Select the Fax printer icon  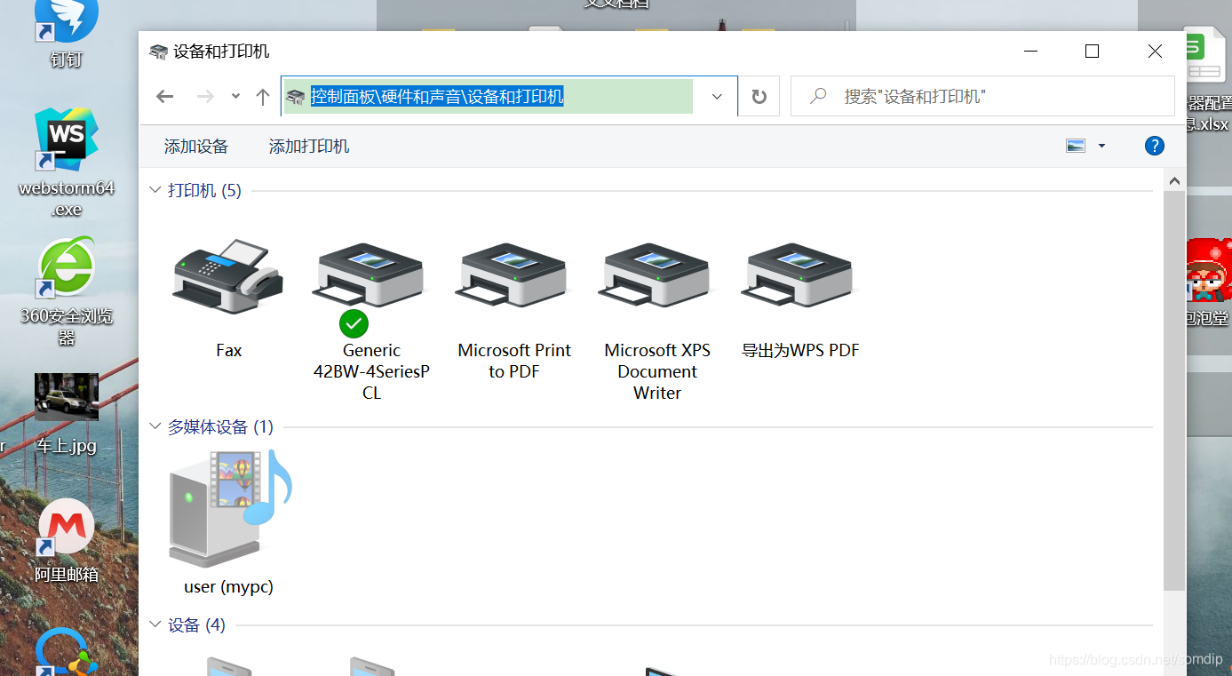coord(228,275)
